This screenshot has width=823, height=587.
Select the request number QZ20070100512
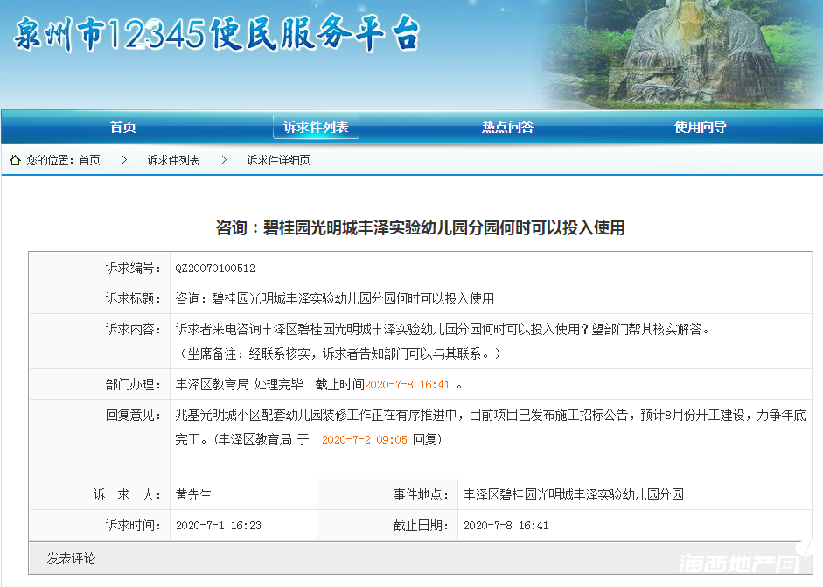215,269
